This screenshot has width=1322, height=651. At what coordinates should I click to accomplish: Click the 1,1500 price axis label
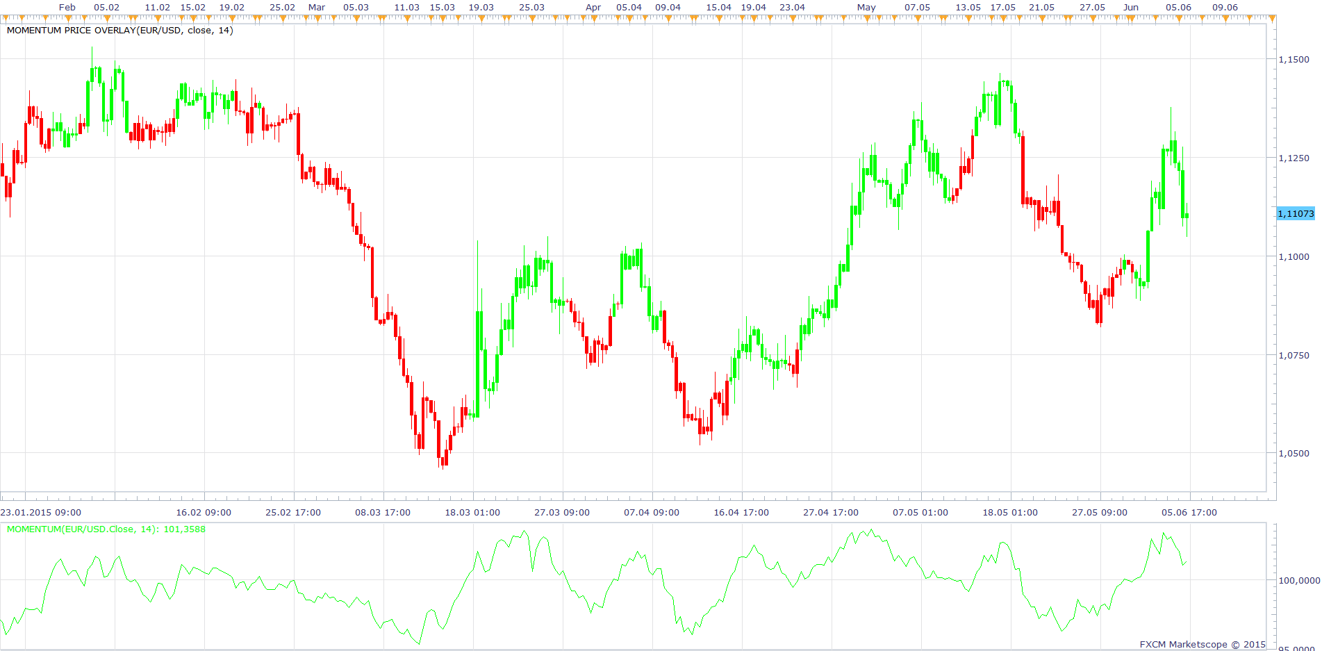[1294, 60]
